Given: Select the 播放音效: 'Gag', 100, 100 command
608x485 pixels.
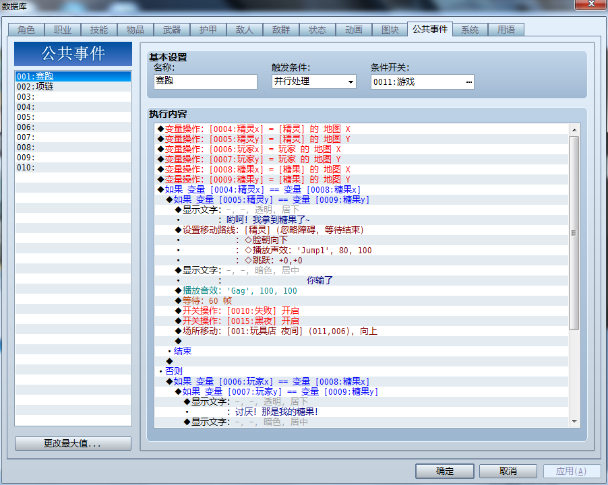Looking at the screenshot, I should (362, 290).
